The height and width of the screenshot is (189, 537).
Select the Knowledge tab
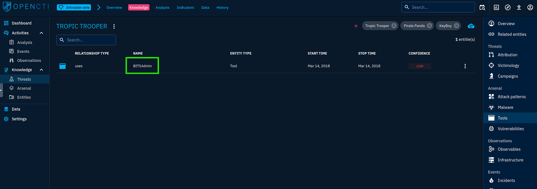[139, 8]
